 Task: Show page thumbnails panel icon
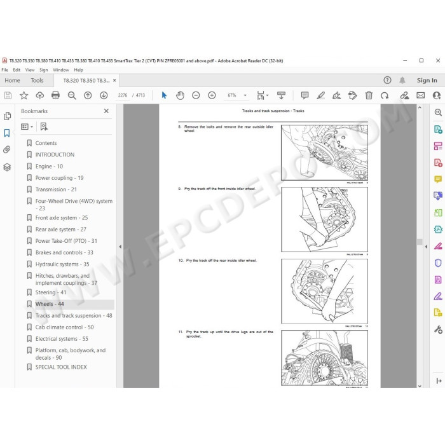pos(8,116)
